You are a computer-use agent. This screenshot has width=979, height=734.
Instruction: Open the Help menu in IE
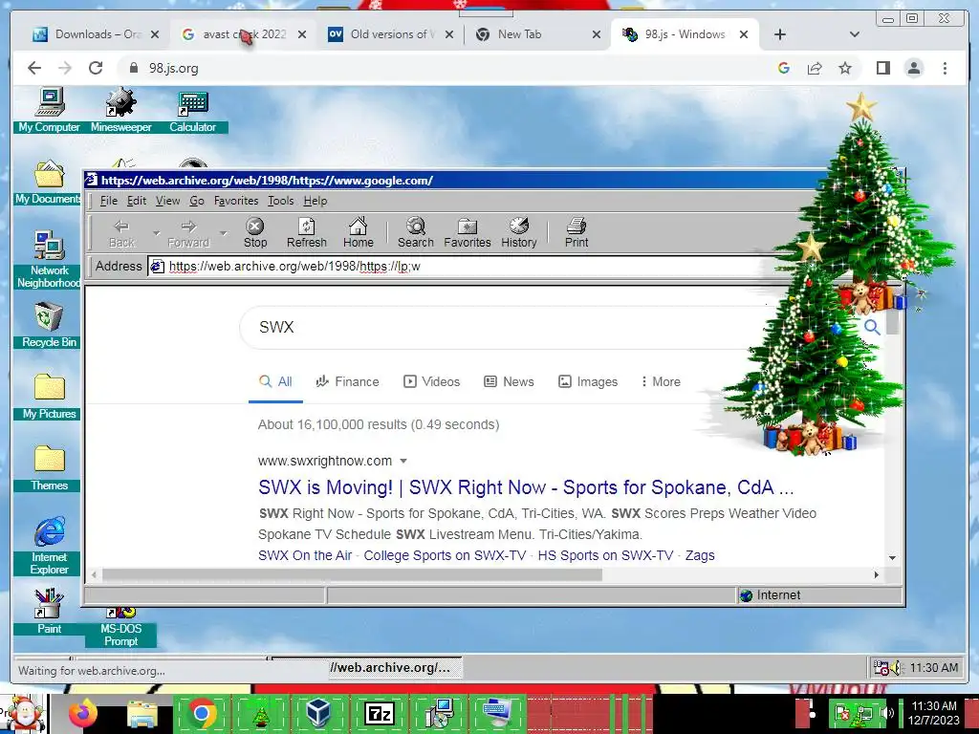tap(315, 201)
